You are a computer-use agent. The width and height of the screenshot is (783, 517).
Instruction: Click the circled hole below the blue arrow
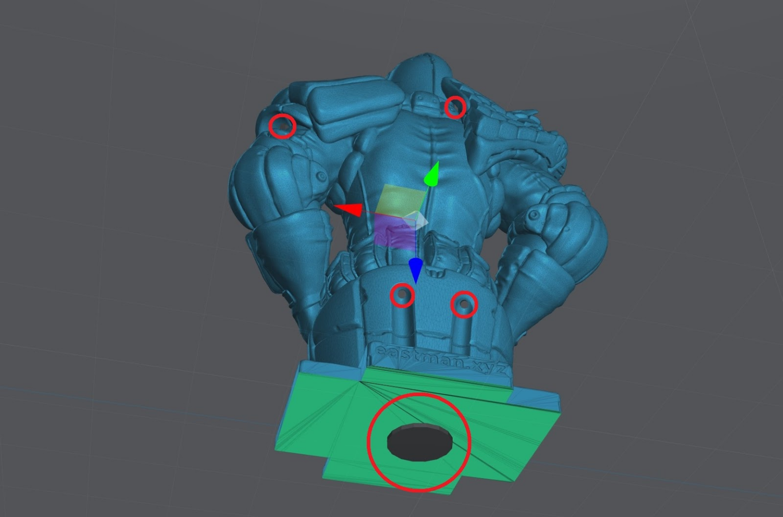point(402,295)
